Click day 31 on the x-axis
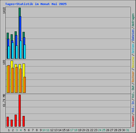The width and height of the screenshot is (136, 133). click(127, 130)
